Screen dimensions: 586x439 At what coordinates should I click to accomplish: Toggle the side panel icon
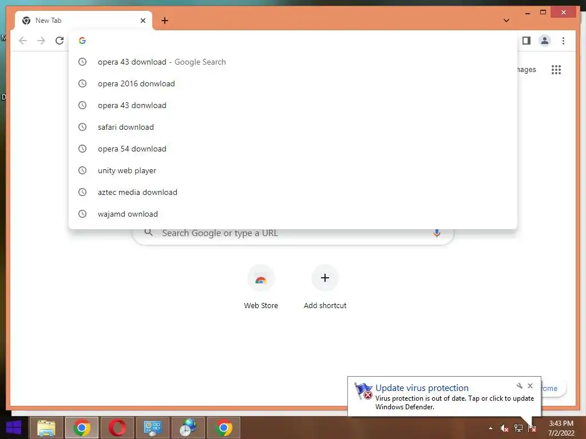pyautogui.click(x=526, y=41)
